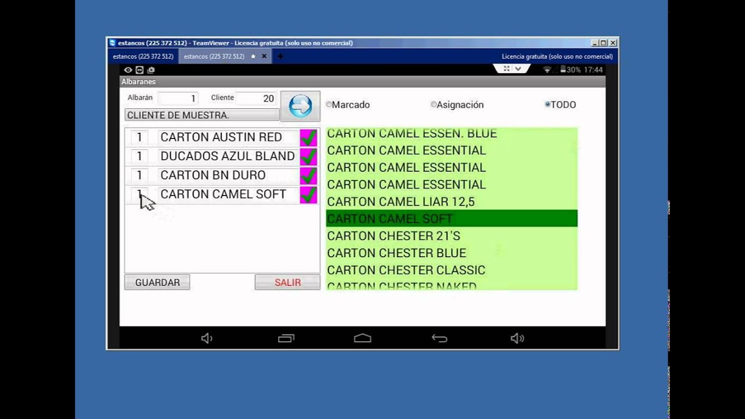
Task: Tap the Android volume down button
Action: tap(207, 338)
